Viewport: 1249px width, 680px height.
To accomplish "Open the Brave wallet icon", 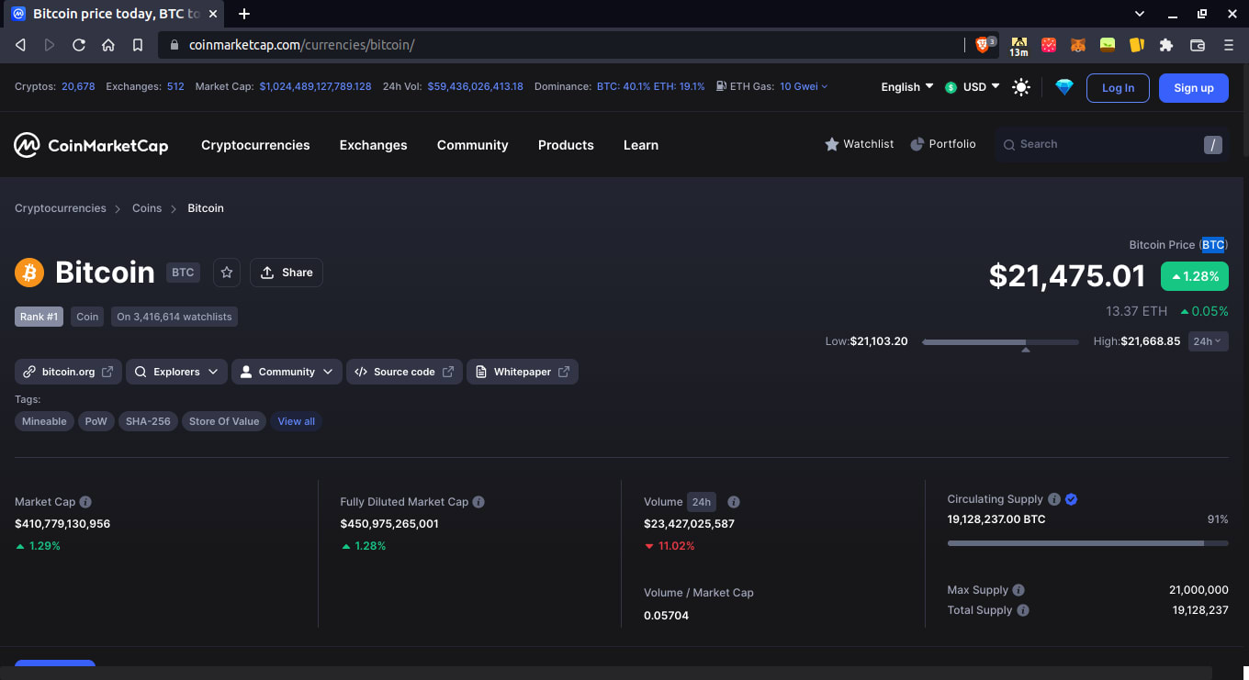I will [x=1198, y=44].
